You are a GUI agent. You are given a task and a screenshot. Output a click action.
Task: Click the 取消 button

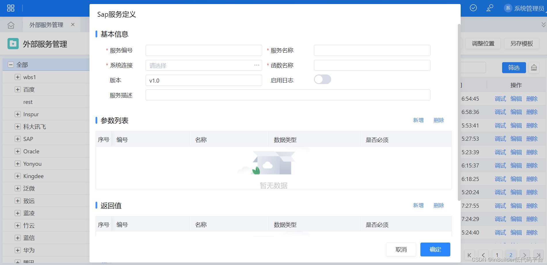click(x=401, y=249)
